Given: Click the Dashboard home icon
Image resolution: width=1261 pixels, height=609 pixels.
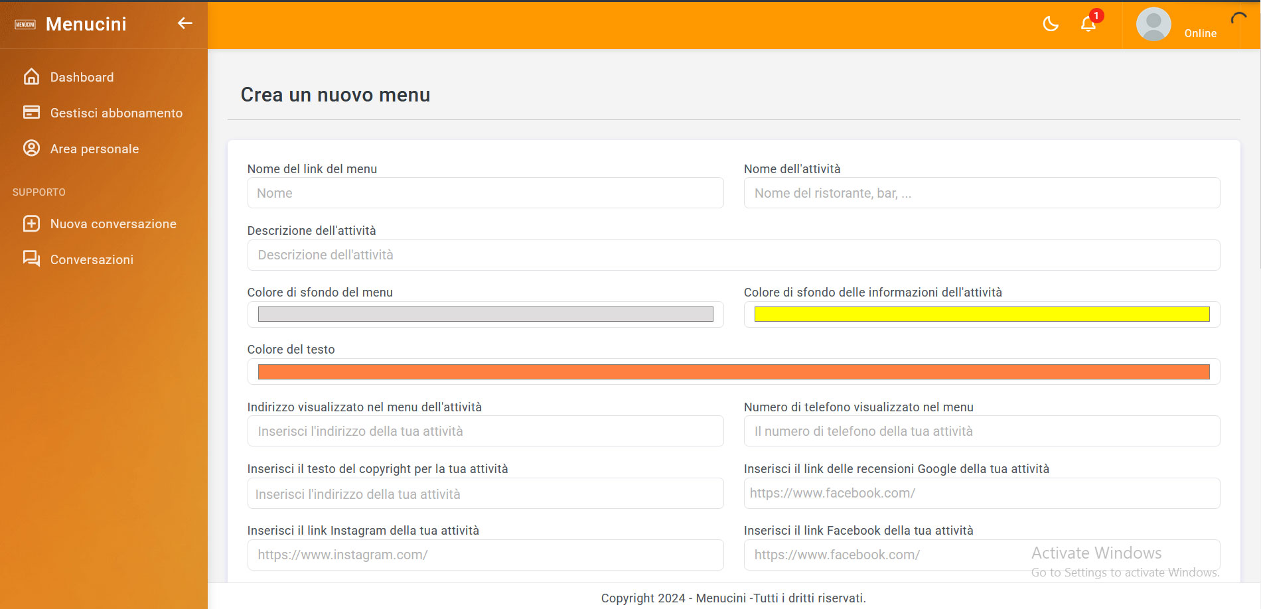Looking at the screenshot, I should point(31,77).
